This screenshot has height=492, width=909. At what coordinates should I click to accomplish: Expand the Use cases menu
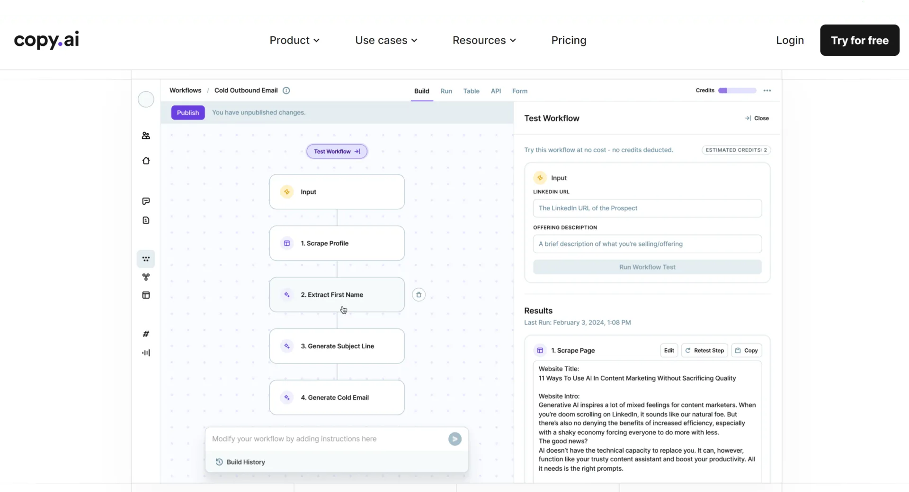point(386,40)
